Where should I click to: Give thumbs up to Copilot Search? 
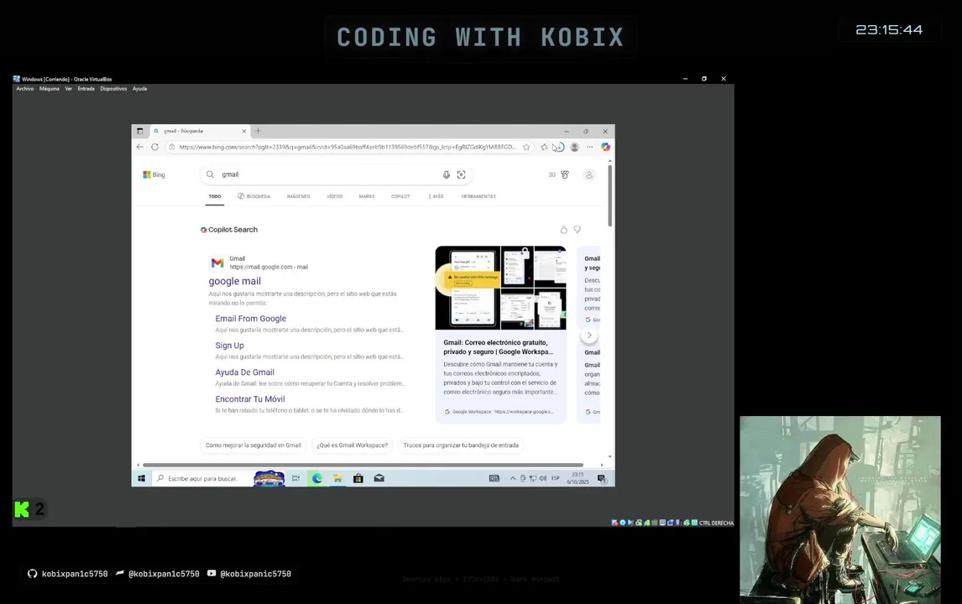click(x=563, y=229)
